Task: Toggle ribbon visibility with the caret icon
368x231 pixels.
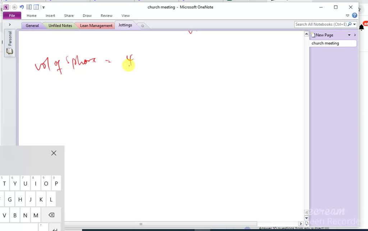Action: point(348,16)
